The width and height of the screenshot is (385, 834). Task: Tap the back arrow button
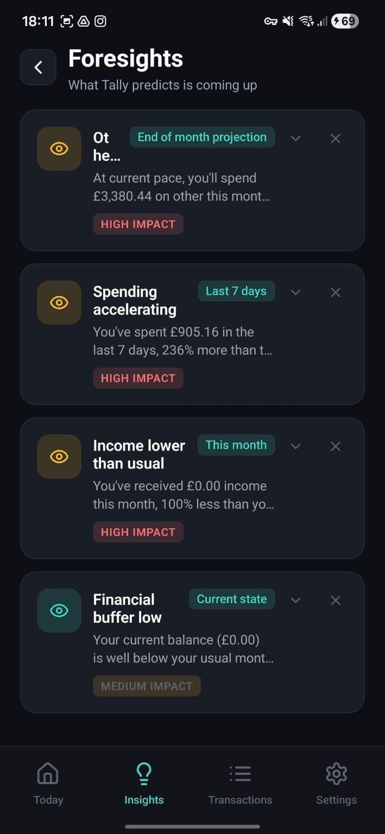click(38, 67)
